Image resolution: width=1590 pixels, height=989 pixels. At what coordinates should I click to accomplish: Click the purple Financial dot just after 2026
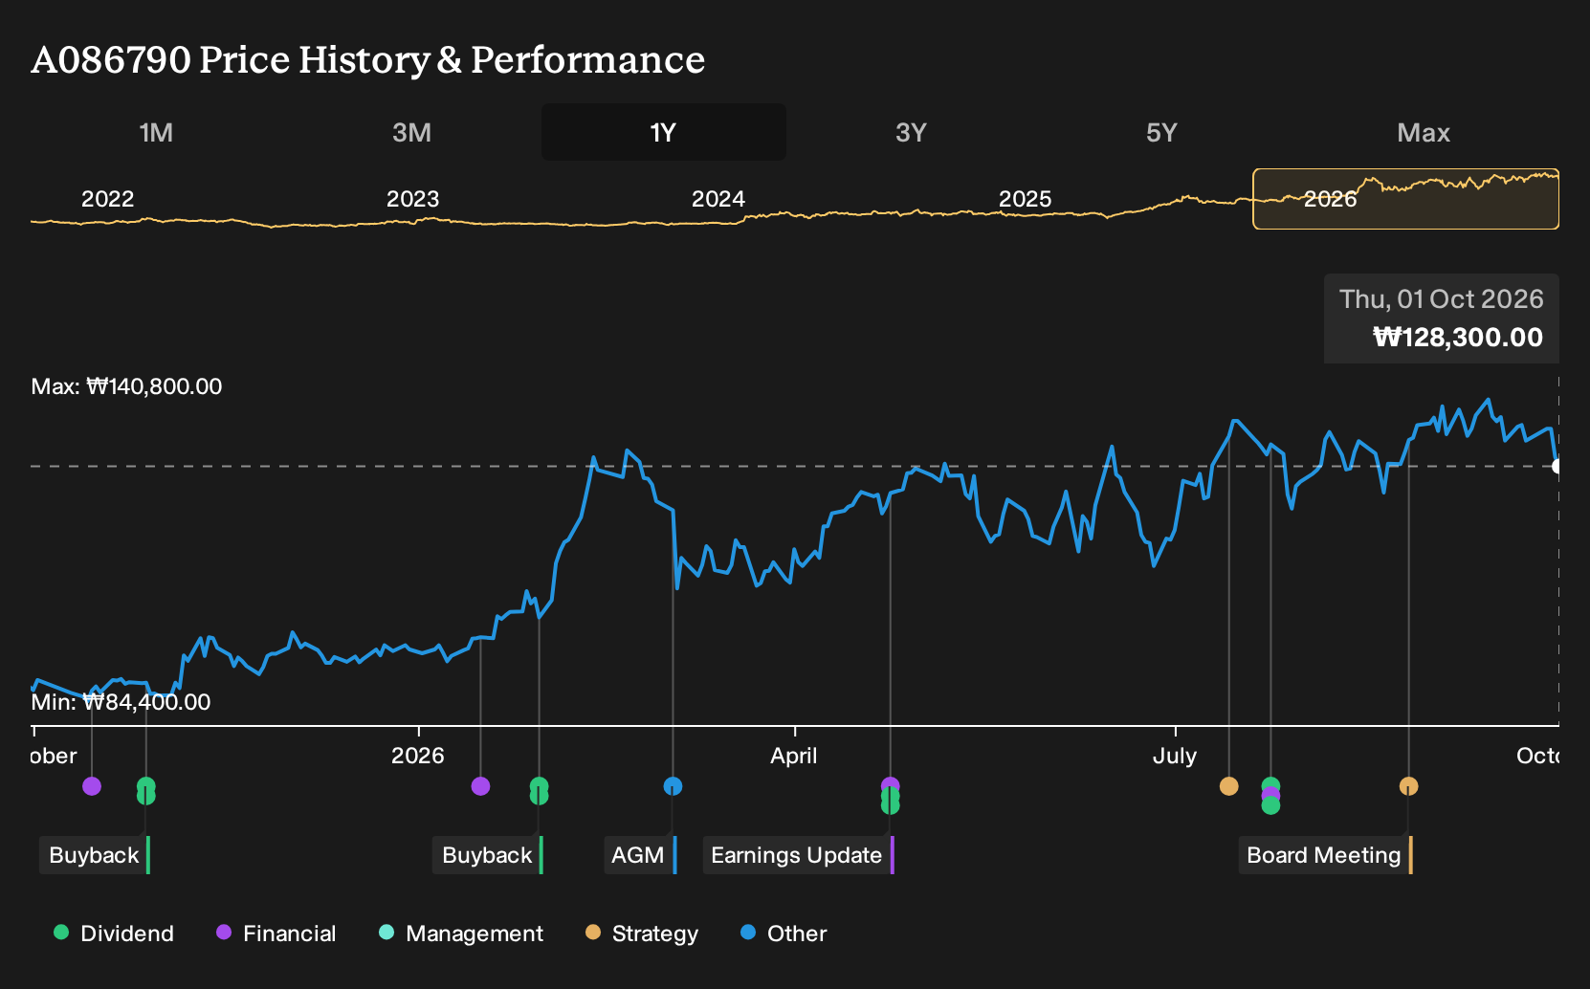tap(481, 786)
